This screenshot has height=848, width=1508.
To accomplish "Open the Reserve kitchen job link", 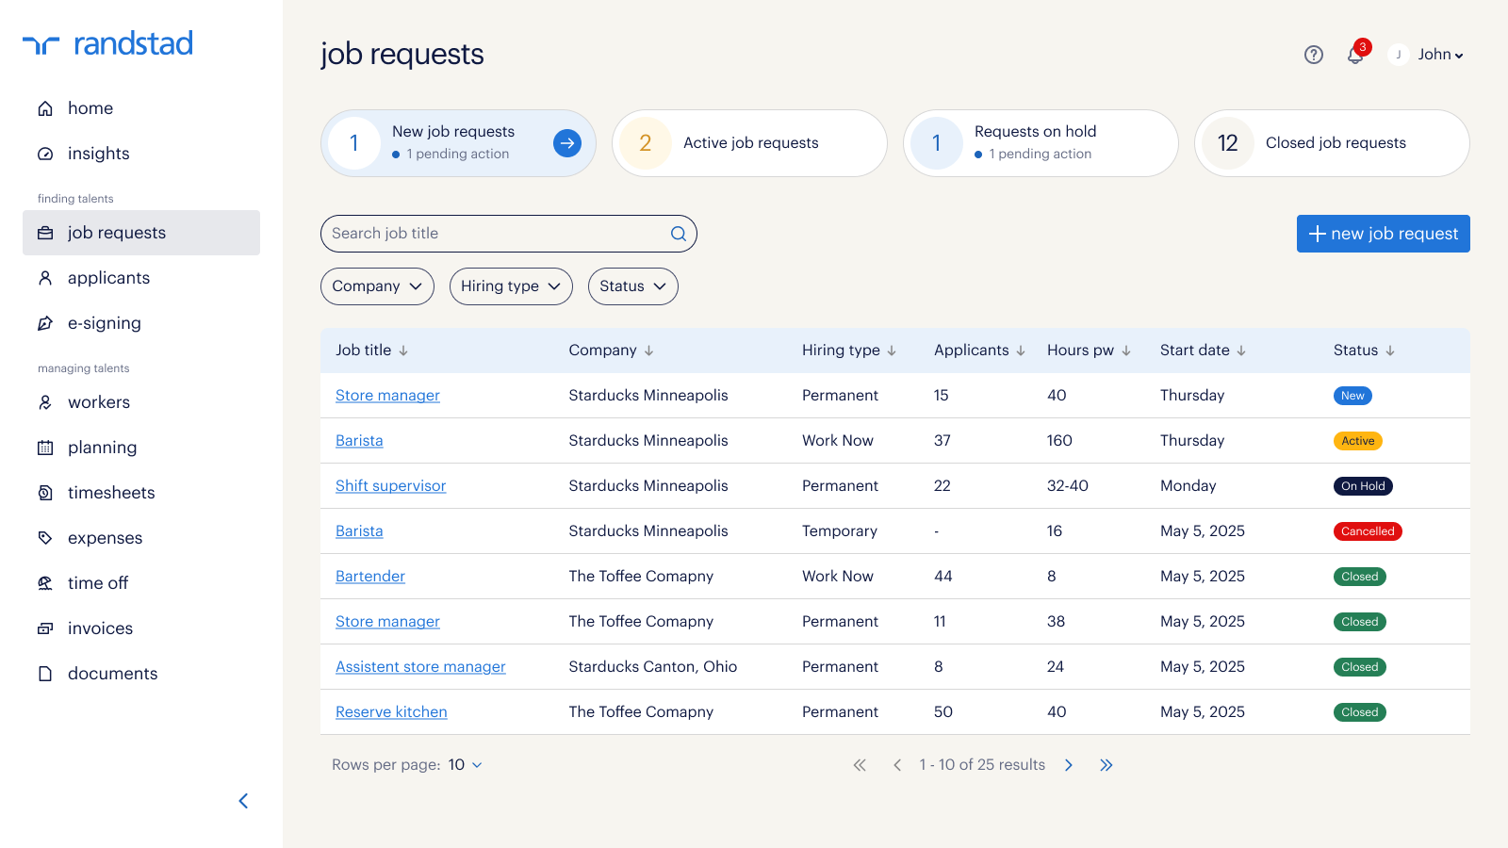I will [391, 712].
